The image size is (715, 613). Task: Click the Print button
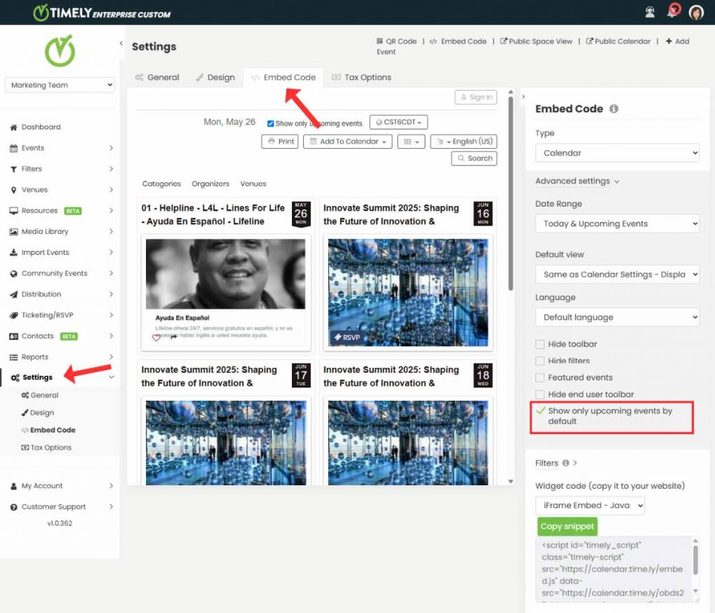tap(280, 142)
